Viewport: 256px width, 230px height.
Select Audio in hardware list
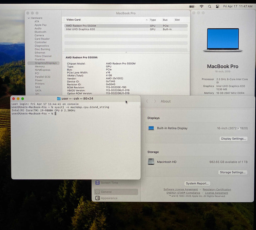click(x=38, y=29)
